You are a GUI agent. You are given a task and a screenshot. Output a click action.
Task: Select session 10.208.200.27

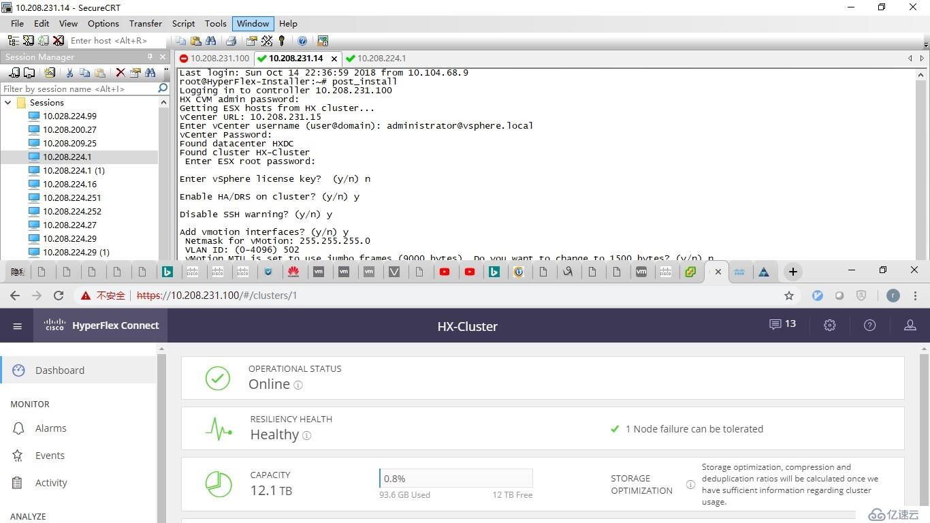pos(69,129)
